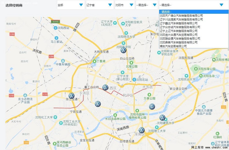229x150 pixels.
Task: Click the 沈阳航空航天大学 university icon
Action: 123,23
